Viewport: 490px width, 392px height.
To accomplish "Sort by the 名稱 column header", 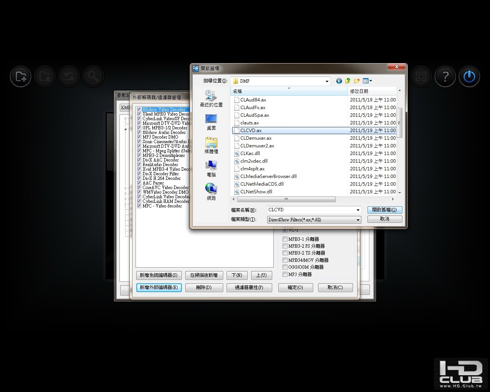I will [289, 91].
